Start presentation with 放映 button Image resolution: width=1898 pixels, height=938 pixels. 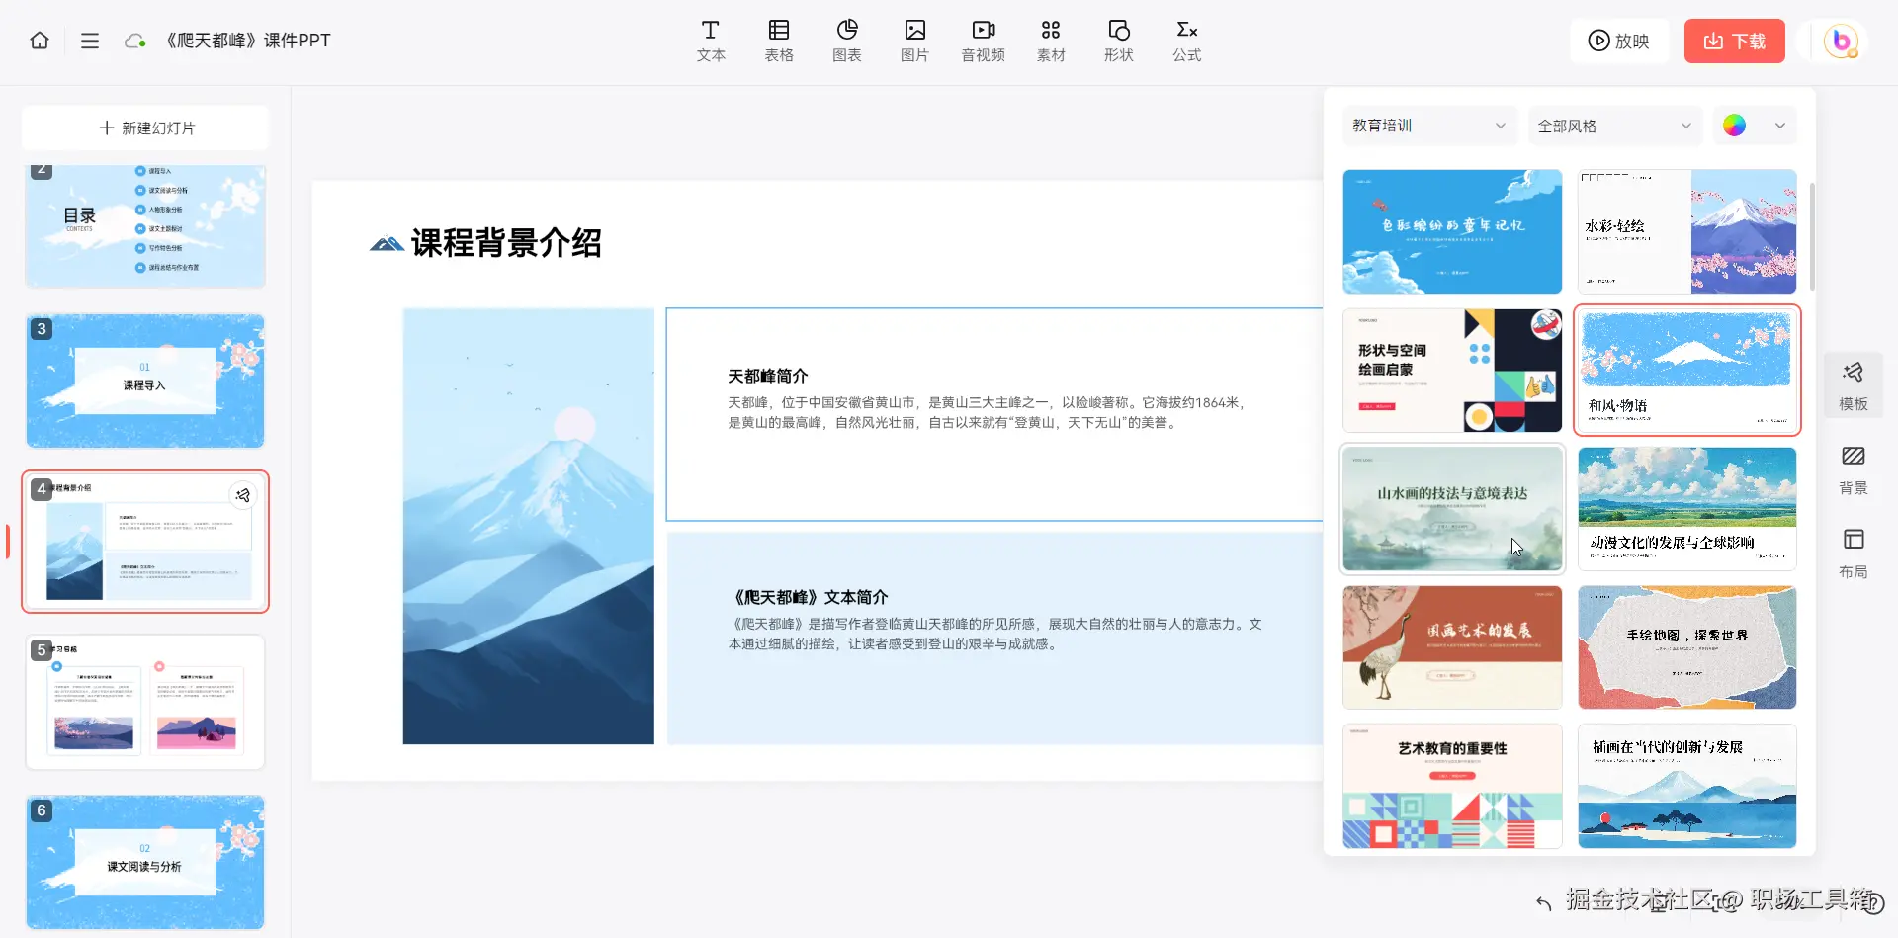(1619, 41)
